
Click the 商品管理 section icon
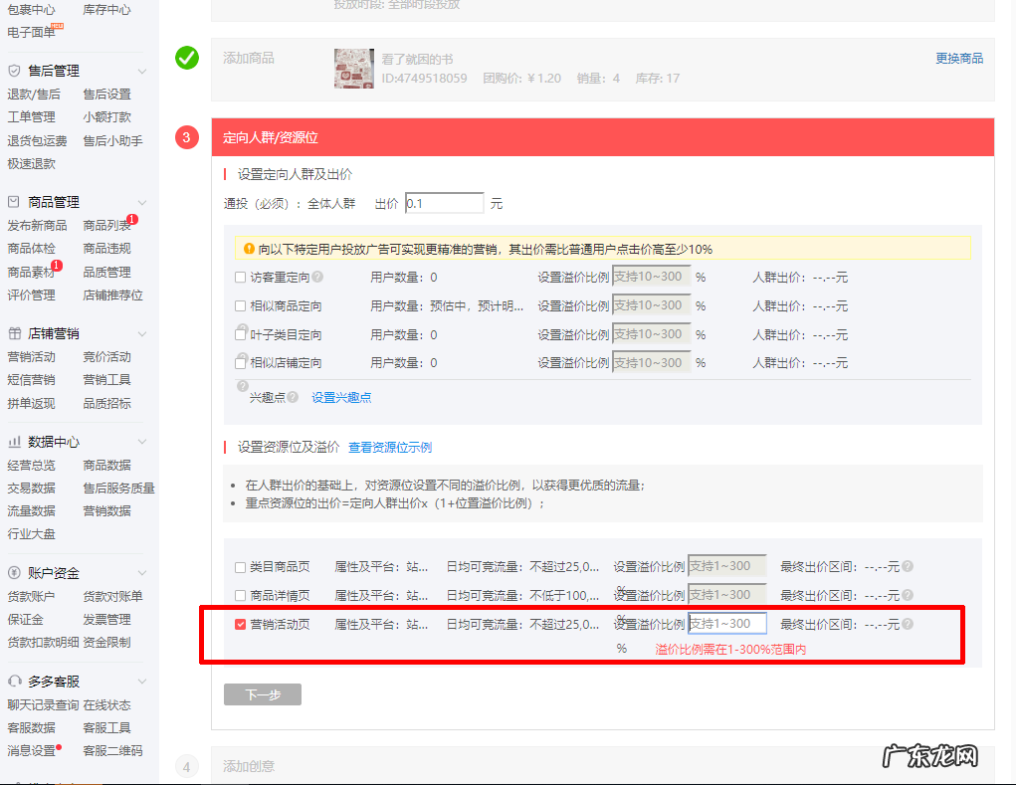coord(14,201)
